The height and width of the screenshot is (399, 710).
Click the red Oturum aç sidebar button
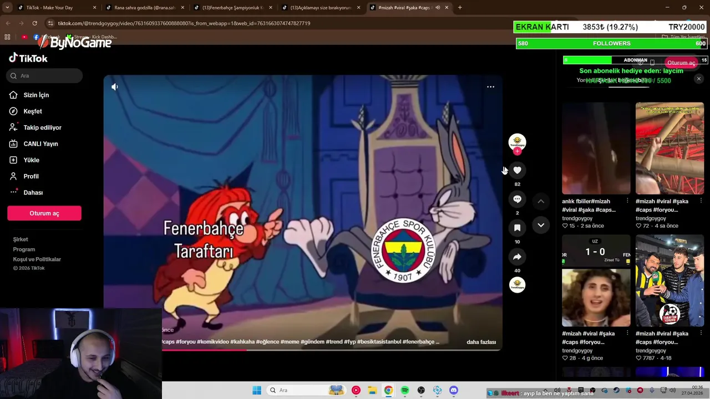click(44, 213)
